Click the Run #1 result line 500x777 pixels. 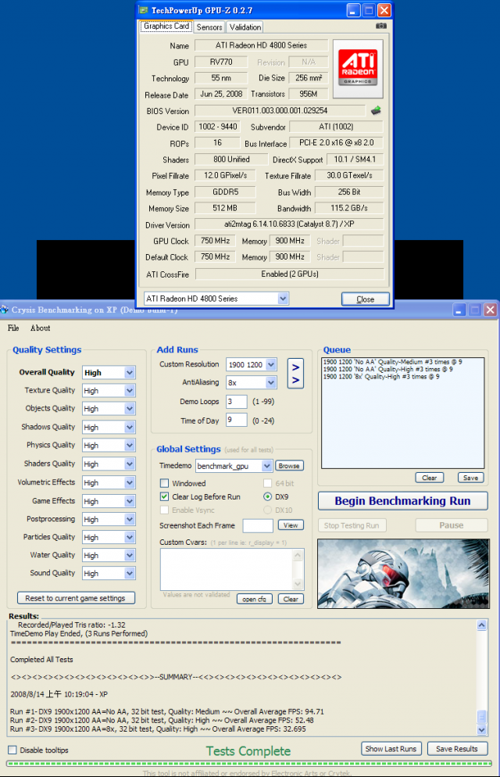pyautogui.click(x=167, y=711)
